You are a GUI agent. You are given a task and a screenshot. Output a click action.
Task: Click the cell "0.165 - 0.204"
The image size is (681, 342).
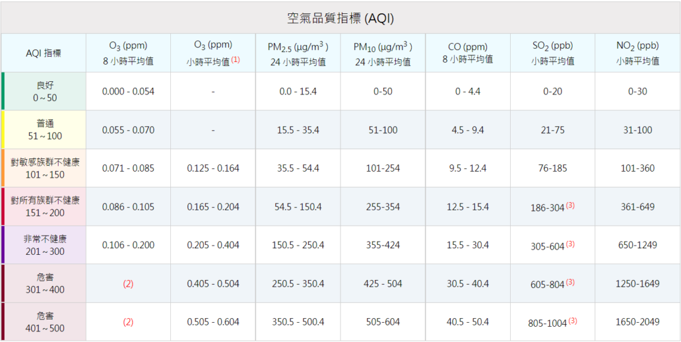point(213,207)
